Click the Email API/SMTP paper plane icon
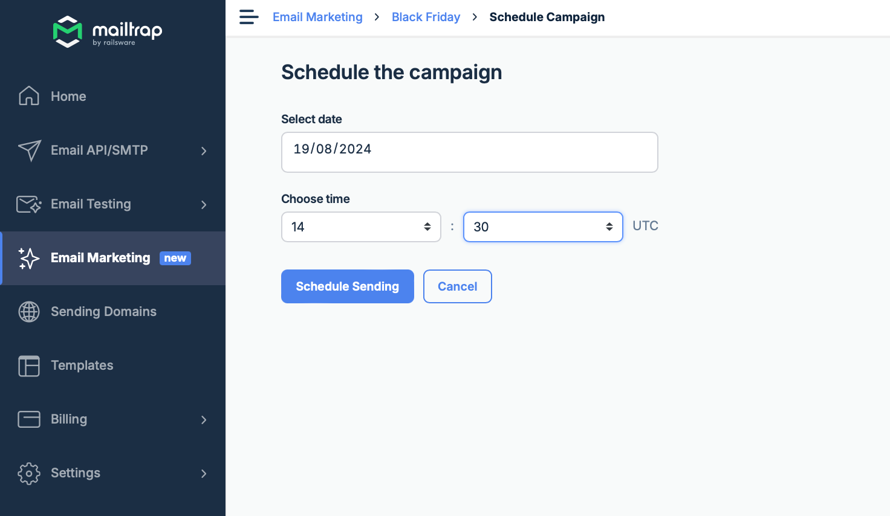This screenshot has width=890, height=516. 29,150
